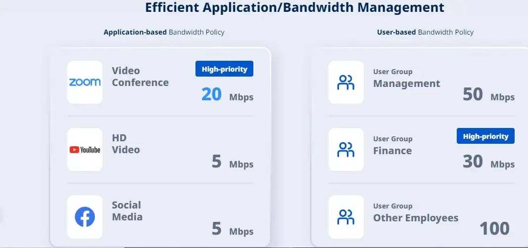Click the High-priority badge for Video Conference
Image resolution: width=528 pixels, height=248 pixels.
point(224,69)
